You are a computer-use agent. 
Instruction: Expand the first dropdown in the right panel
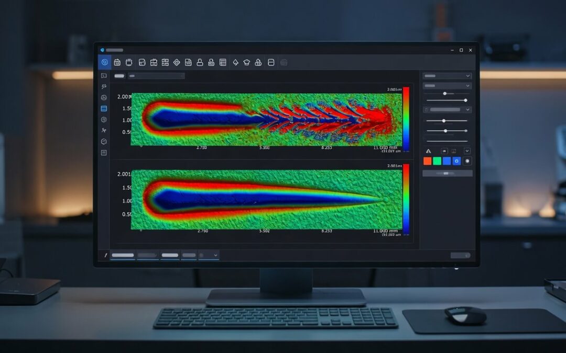(447, 76)
